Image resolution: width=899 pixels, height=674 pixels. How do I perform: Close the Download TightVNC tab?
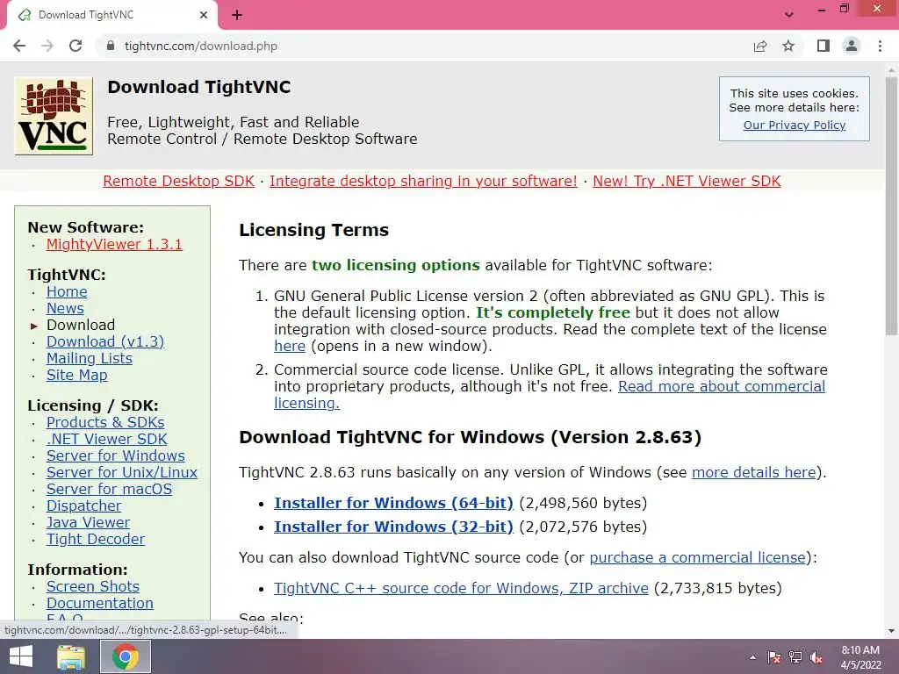204,15
